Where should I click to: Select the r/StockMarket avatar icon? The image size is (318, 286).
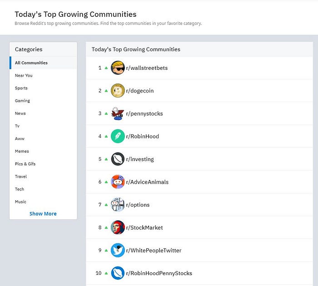[x=118, y=228]
